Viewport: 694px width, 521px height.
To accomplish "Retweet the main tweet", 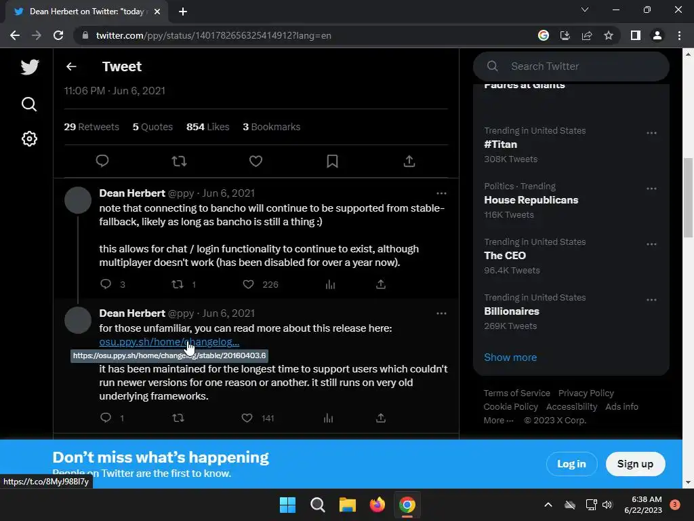I will pos(179,161).
